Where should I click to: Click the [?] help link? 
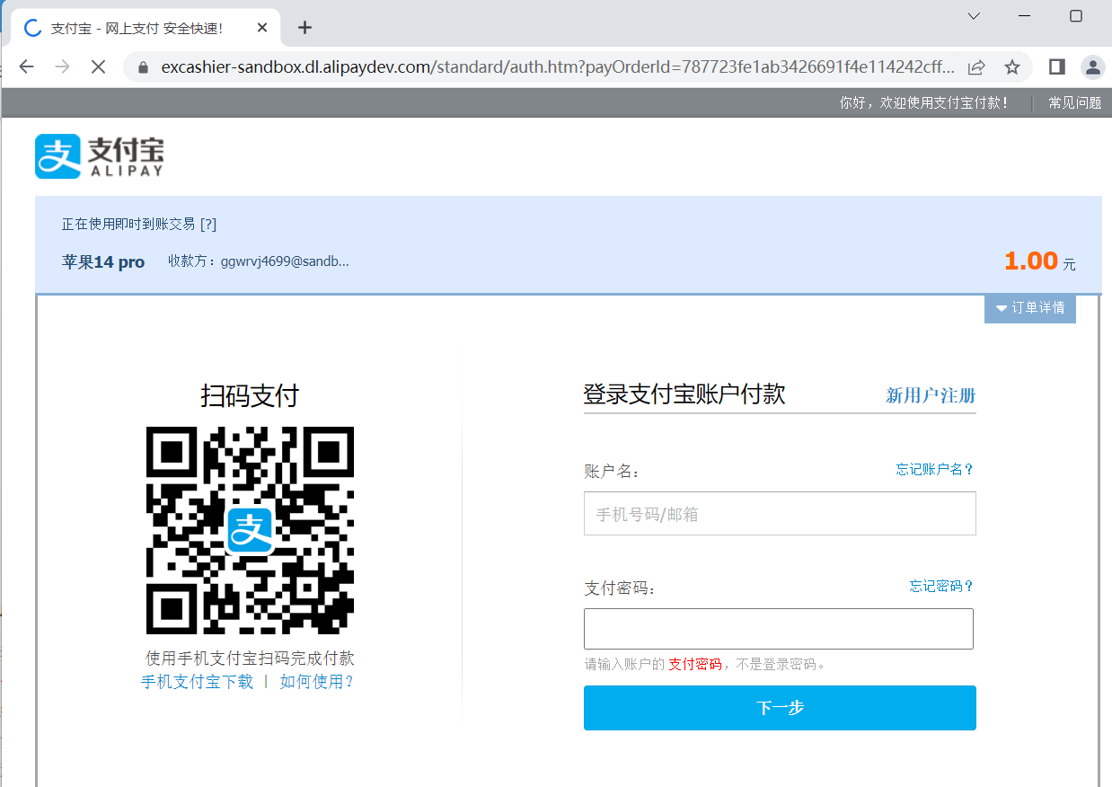(208, 225)
